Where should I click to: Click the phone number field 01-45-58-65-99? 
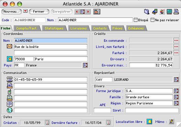[x=51, y=79]
